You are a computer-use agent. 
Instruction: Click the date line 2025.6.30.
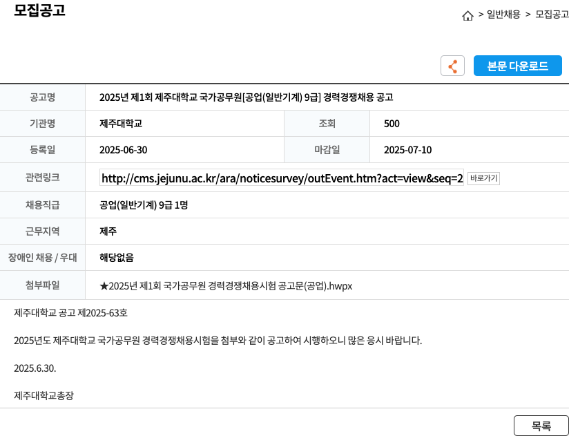[x=35, y=368]
